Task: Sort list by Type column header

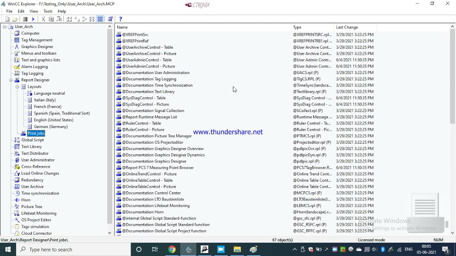Action: point(312,27)
